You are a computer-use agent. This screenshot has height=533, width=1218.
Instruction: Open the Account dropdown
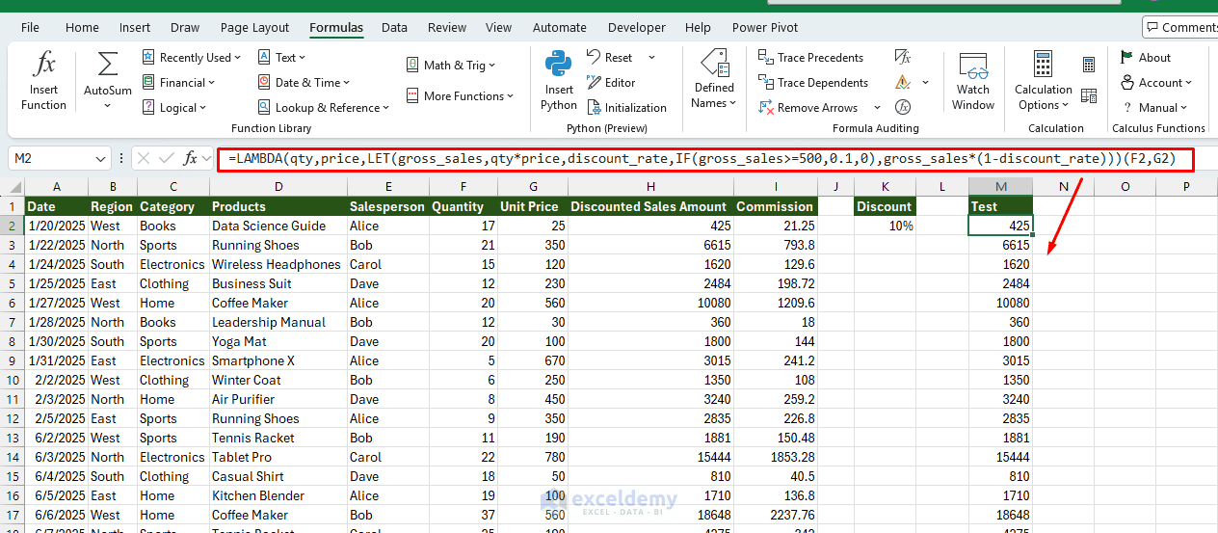click(1156, 83)
